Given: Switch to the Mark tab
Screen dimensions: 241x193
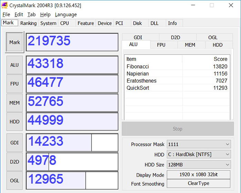Looking at the screenshot, I should click(x=10, y=23).
